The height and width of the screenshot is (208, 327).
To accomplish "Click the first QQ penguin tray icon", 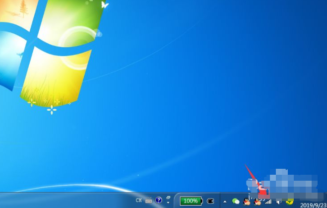I will click(247, 201).
